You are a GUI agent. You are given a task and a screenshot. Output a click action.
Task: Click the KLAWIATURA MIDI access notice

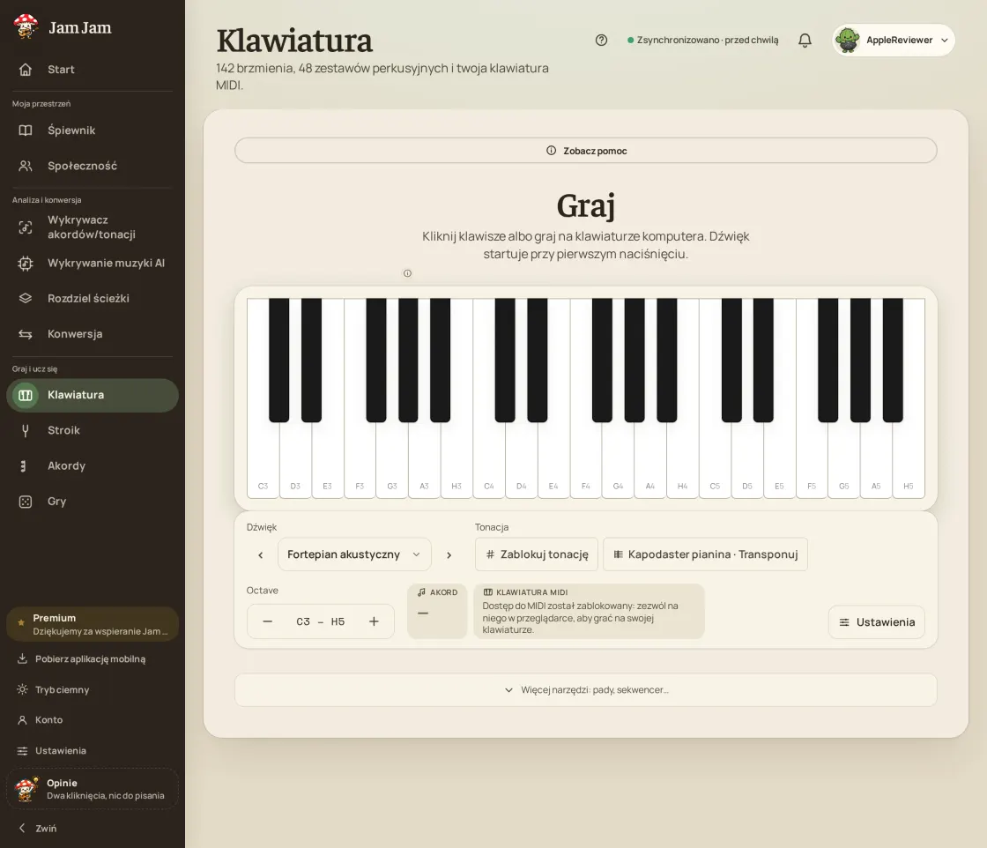[589, 611]
